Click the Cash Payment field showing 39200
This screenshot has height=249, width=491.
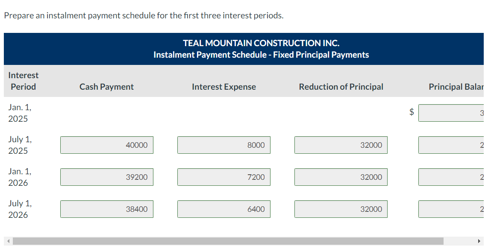click(x=107, y=177)
